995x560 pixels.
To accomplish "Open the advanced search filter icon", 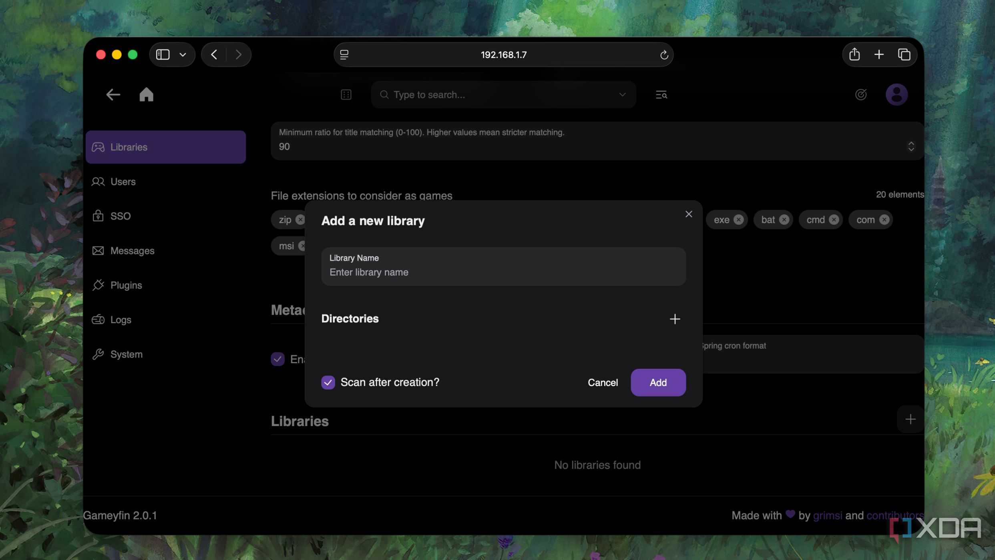I will pos(661,95).
